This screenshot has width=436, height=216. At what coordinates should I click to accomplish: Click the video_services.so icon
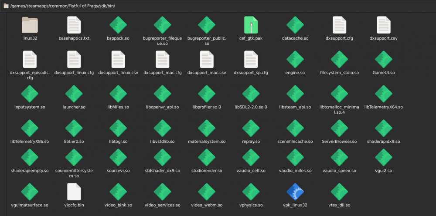pyautogui.click(x=162, y=192)
